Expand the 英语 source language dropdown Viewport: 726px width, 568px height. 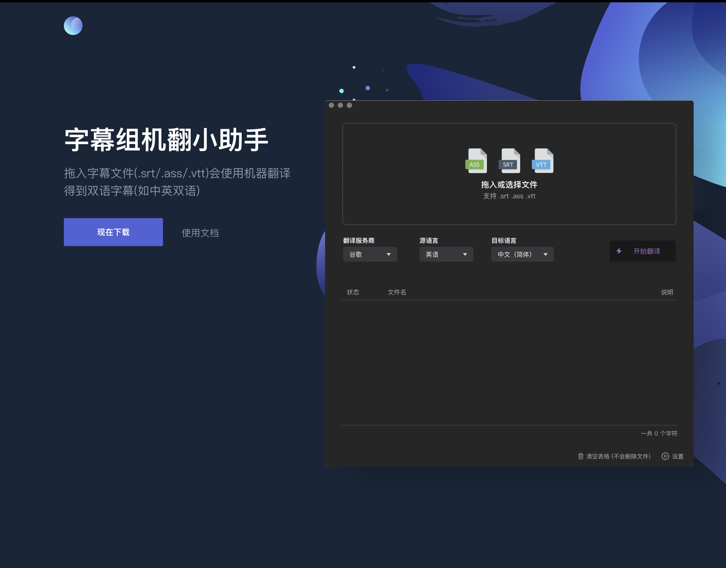pyautogui.click(x=446, y=254)
